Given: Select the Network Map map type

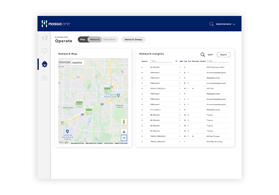Looking at the screenshot, I should coord(65,62).
